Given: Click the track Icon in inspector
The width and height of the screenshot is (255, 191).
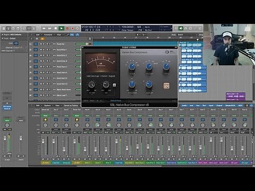Looking at the screenshot, I should pyautogui.click(x=16, y=44).
